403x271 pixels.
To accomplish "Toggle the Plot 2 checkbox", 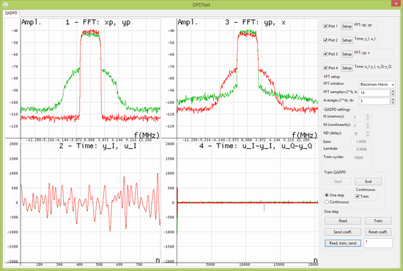I will point(325,40).
